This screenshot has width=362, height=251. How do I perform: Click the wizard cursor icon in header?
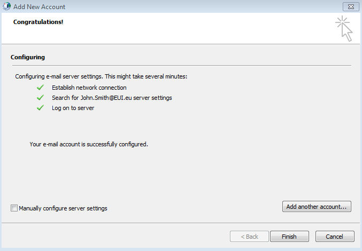point(344,28)
